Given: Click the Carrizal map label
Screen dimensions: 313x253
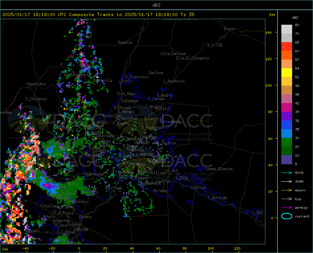Looking at the screenshot, I should [113, 188].
